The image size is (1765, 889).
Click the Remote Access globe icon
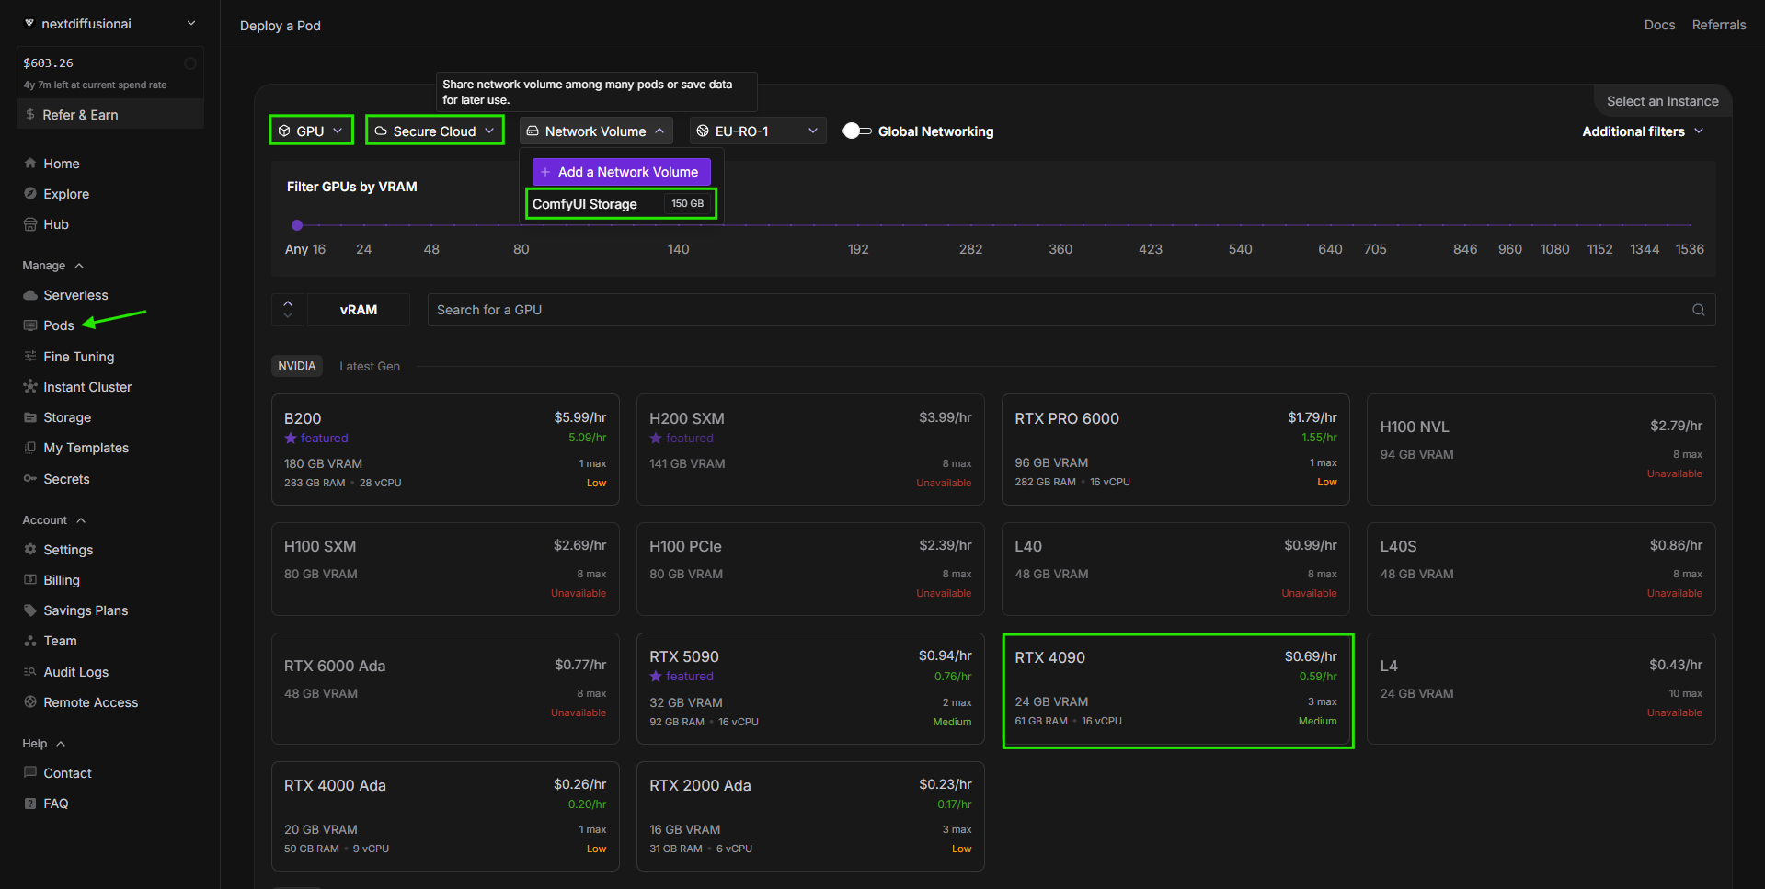30,702
